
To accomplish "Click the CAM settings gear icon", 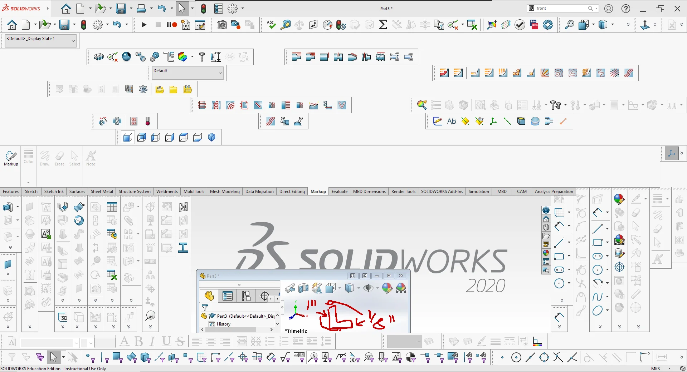I will (143, 89).
